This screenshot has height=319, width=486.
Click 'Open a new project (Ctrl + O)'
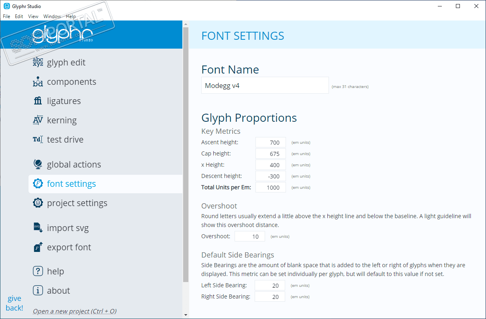tap(75, 311)
